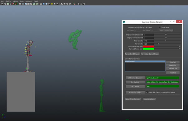The width and height of the screenshot is (188, 121).
Task: Click the Near opacity value field
Action: [x=148, y=41]
